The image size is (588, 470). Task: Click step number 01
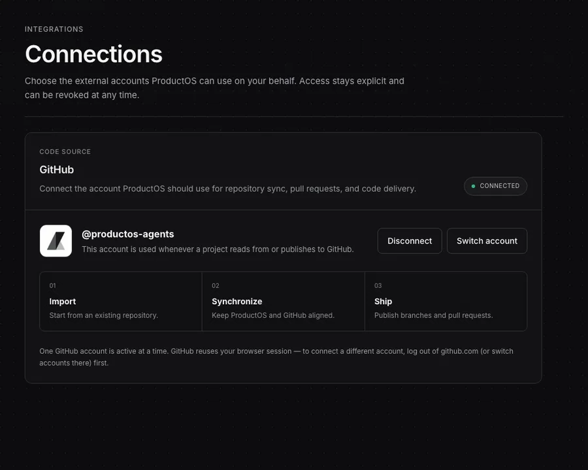point(52,286)
